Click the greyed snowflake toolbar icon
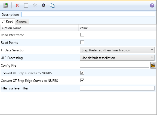 pos(35,5)
